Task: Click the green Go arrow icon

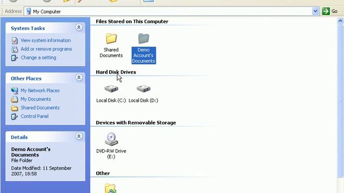Action: point(326,11)
